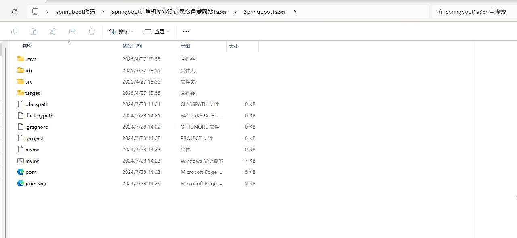Click the This PC monitor icon
Image resolution: width=517 pixels, height=238 pixels.
click(36, 12)
